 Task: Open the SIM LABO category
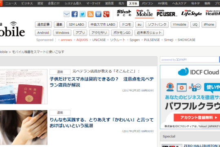pyautogui.click(x=77, y=24)
